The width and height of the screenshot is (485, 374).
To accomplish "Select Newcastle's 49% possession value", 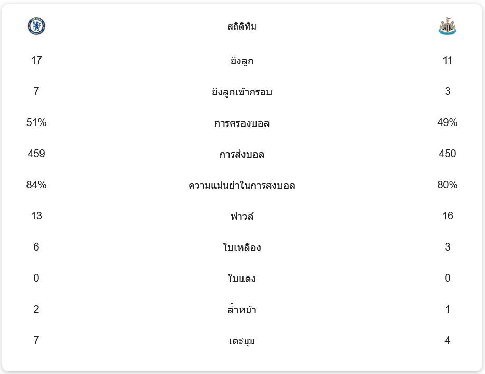I will coord(448,122).
